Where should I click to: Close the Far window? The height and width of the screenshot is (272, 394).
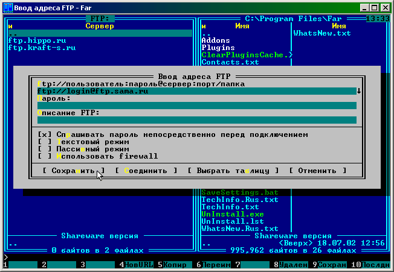tap(385, 8)
